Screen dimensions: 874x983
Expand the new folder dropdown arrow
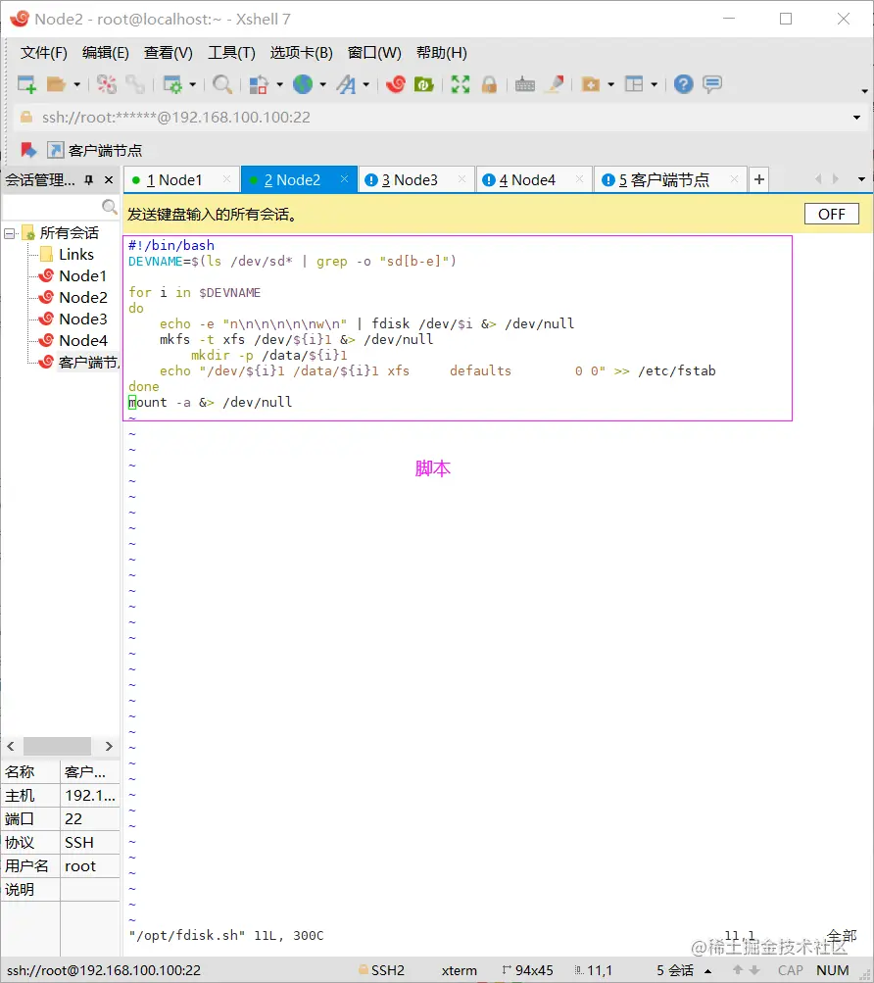coord(610,84)
